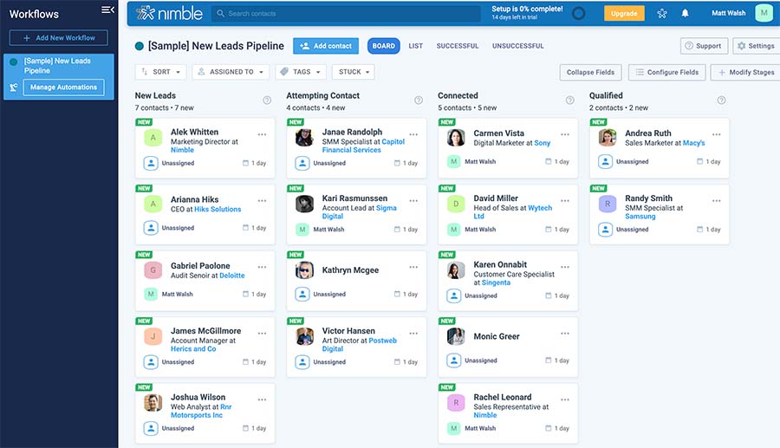
Task: Click Matt Walsh user name in header
Action: (728, 13)
